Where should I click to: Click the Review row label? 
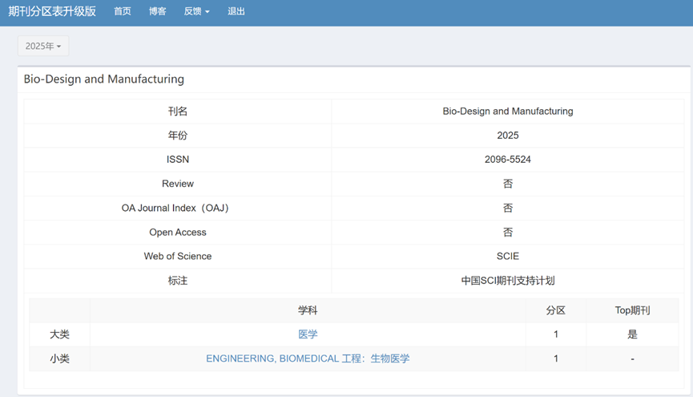(x=178, y=184)
